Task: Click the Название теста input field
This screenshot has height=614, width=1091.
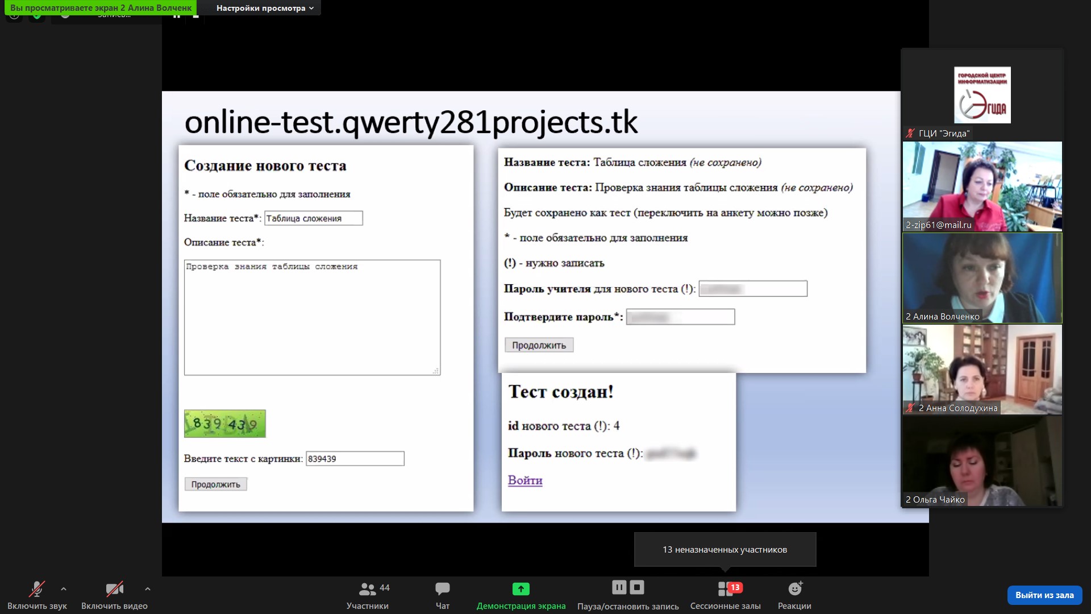Action: tap(313, 218)
